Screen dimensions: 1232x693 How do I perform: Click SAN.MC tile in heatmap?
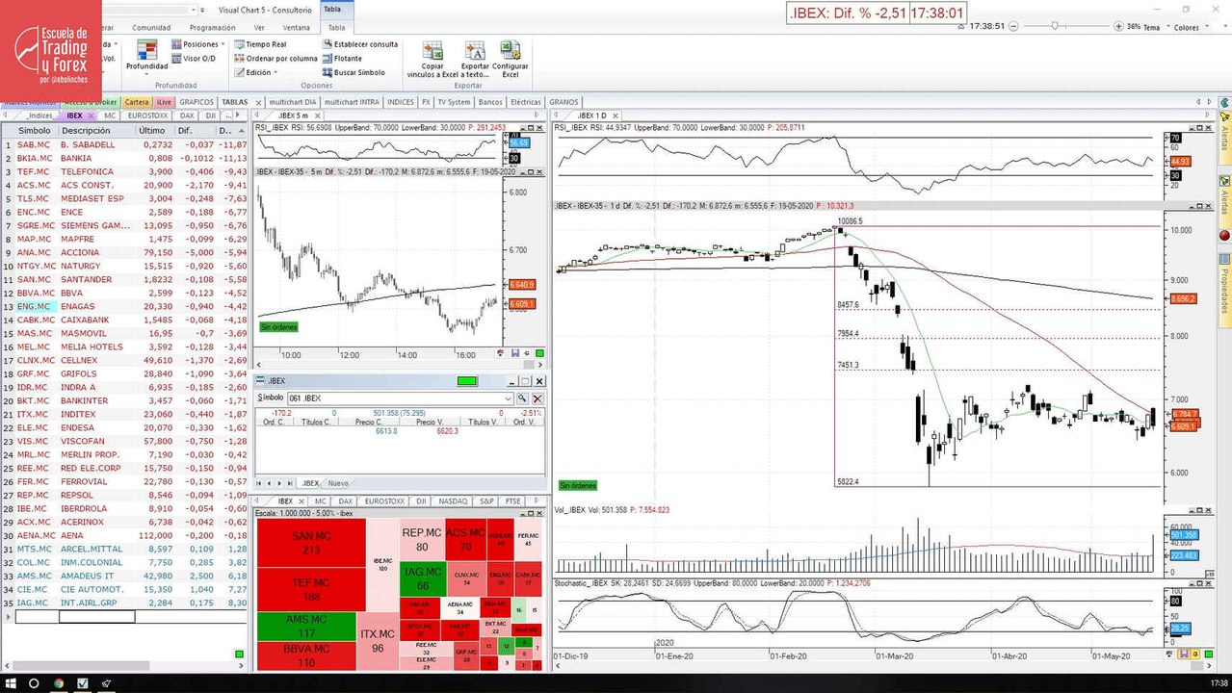point(310,543)
